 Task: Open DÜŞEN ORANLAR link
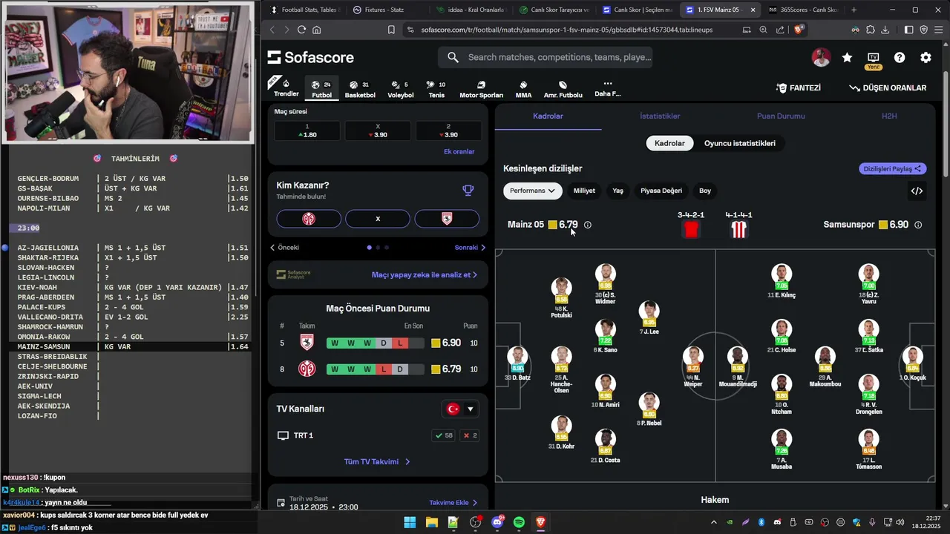(888, 88)
